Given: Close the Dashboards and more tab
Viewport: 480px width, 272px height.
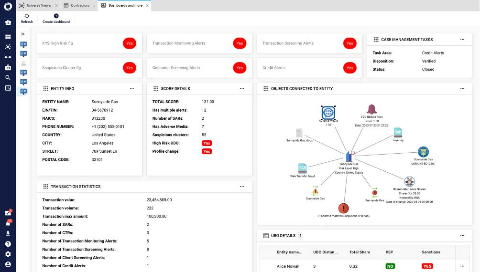Looking at the screenshot, I should click(147, 6).
